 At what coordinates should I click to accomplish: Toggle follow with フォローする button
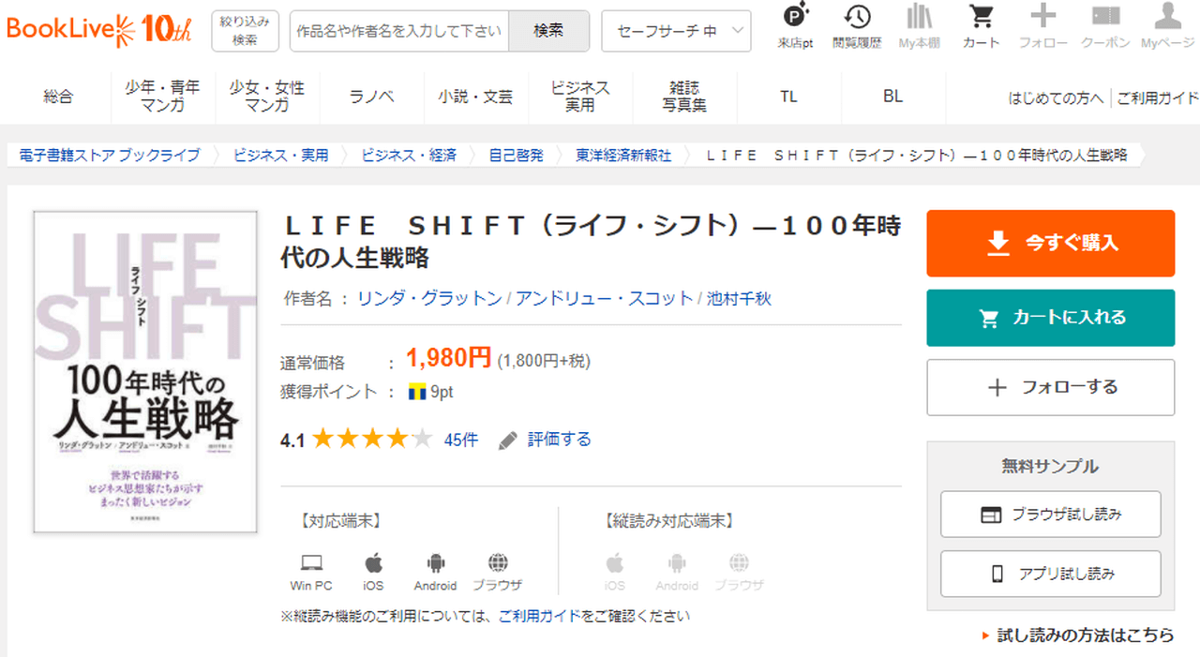[1050, 387]
